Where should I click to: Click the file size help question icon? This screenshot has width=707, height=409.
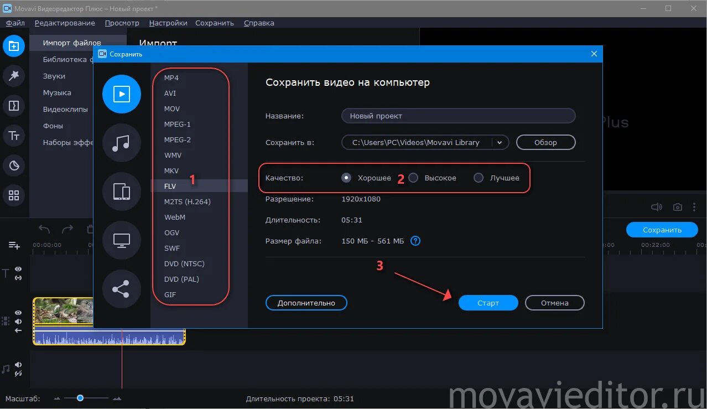pyautogui.click(x=415, y=241)
